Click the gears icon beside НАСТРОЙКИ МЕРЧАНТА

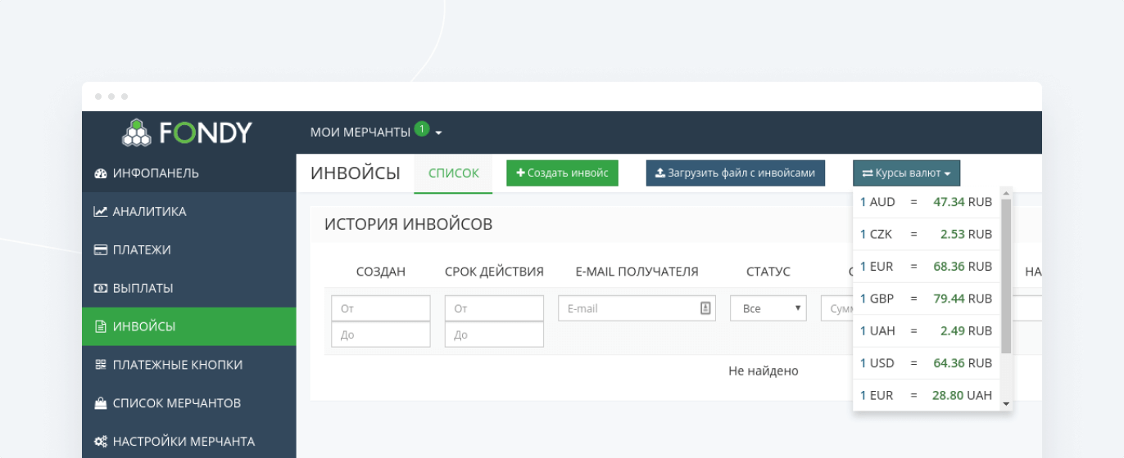(101, 442)
